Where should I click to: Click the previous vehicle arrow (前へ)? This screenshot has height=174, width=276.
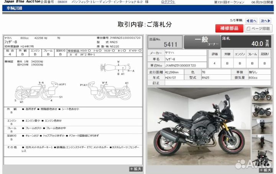click(251, 21)
